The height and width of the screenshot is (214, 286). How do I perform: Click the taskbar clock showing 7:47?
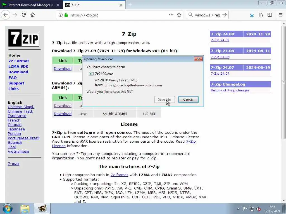pyautogui.click(x=272, y=209)
